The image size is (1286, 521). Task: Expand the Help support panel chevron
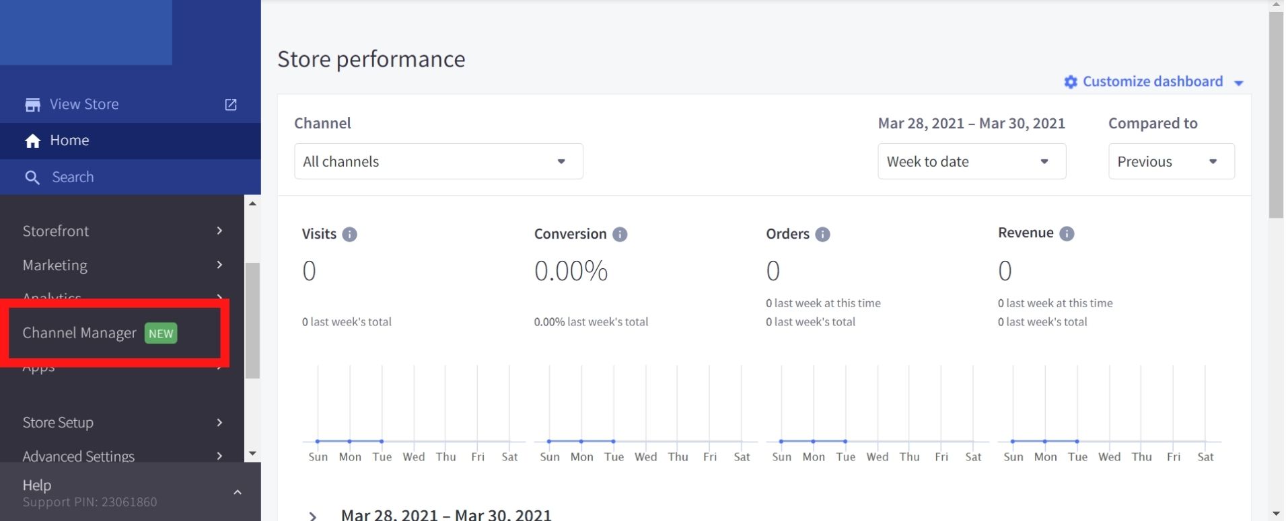237,493
